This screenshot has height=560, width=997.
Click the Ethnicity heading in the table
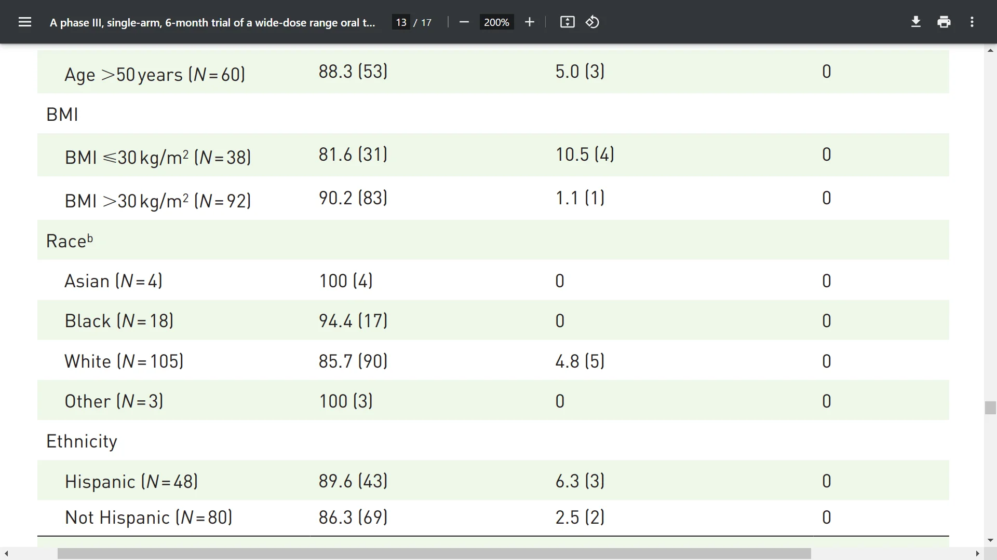(x=82, y=441)
